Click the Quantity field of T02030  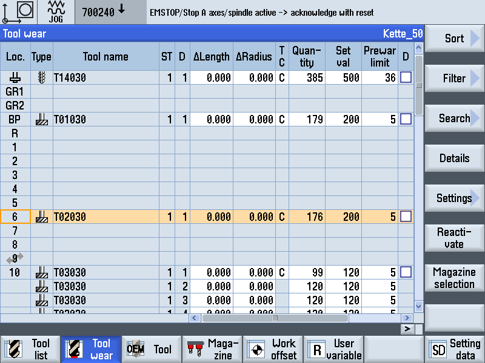(x=307, y=217)
